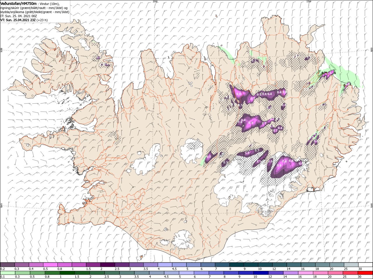Select top-row bright pink swatch between 0.5 and 0.8
This screenshot has width=373, height=279.
click(50, 265)
